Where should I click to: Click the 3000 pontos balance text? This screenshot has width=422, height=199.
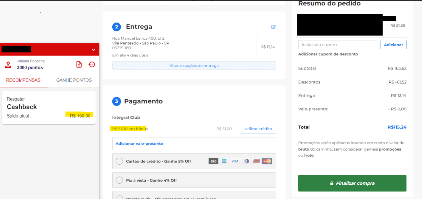30,68
